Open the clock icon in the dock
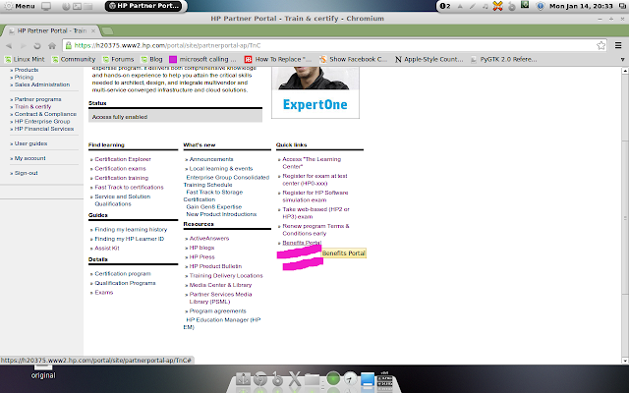Image resolution: width=629 pixels, height=393 pixels. [x=351, y=378]
